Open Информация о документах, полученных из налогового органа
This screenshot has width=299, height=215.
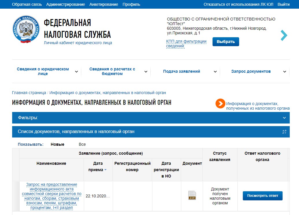pyautogui.click(x=258, y=106)
